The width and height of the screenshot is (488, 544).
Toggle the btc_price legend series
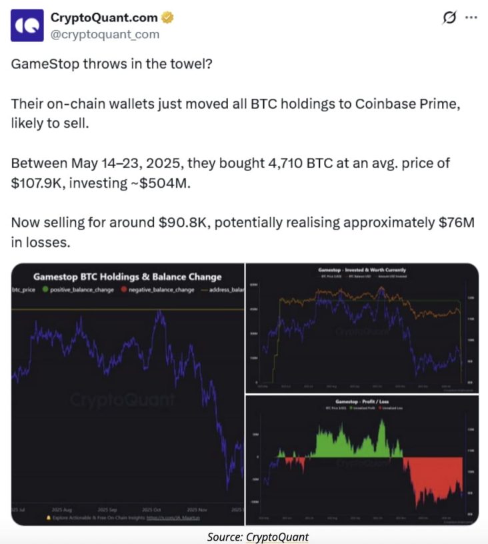(23, 289)
